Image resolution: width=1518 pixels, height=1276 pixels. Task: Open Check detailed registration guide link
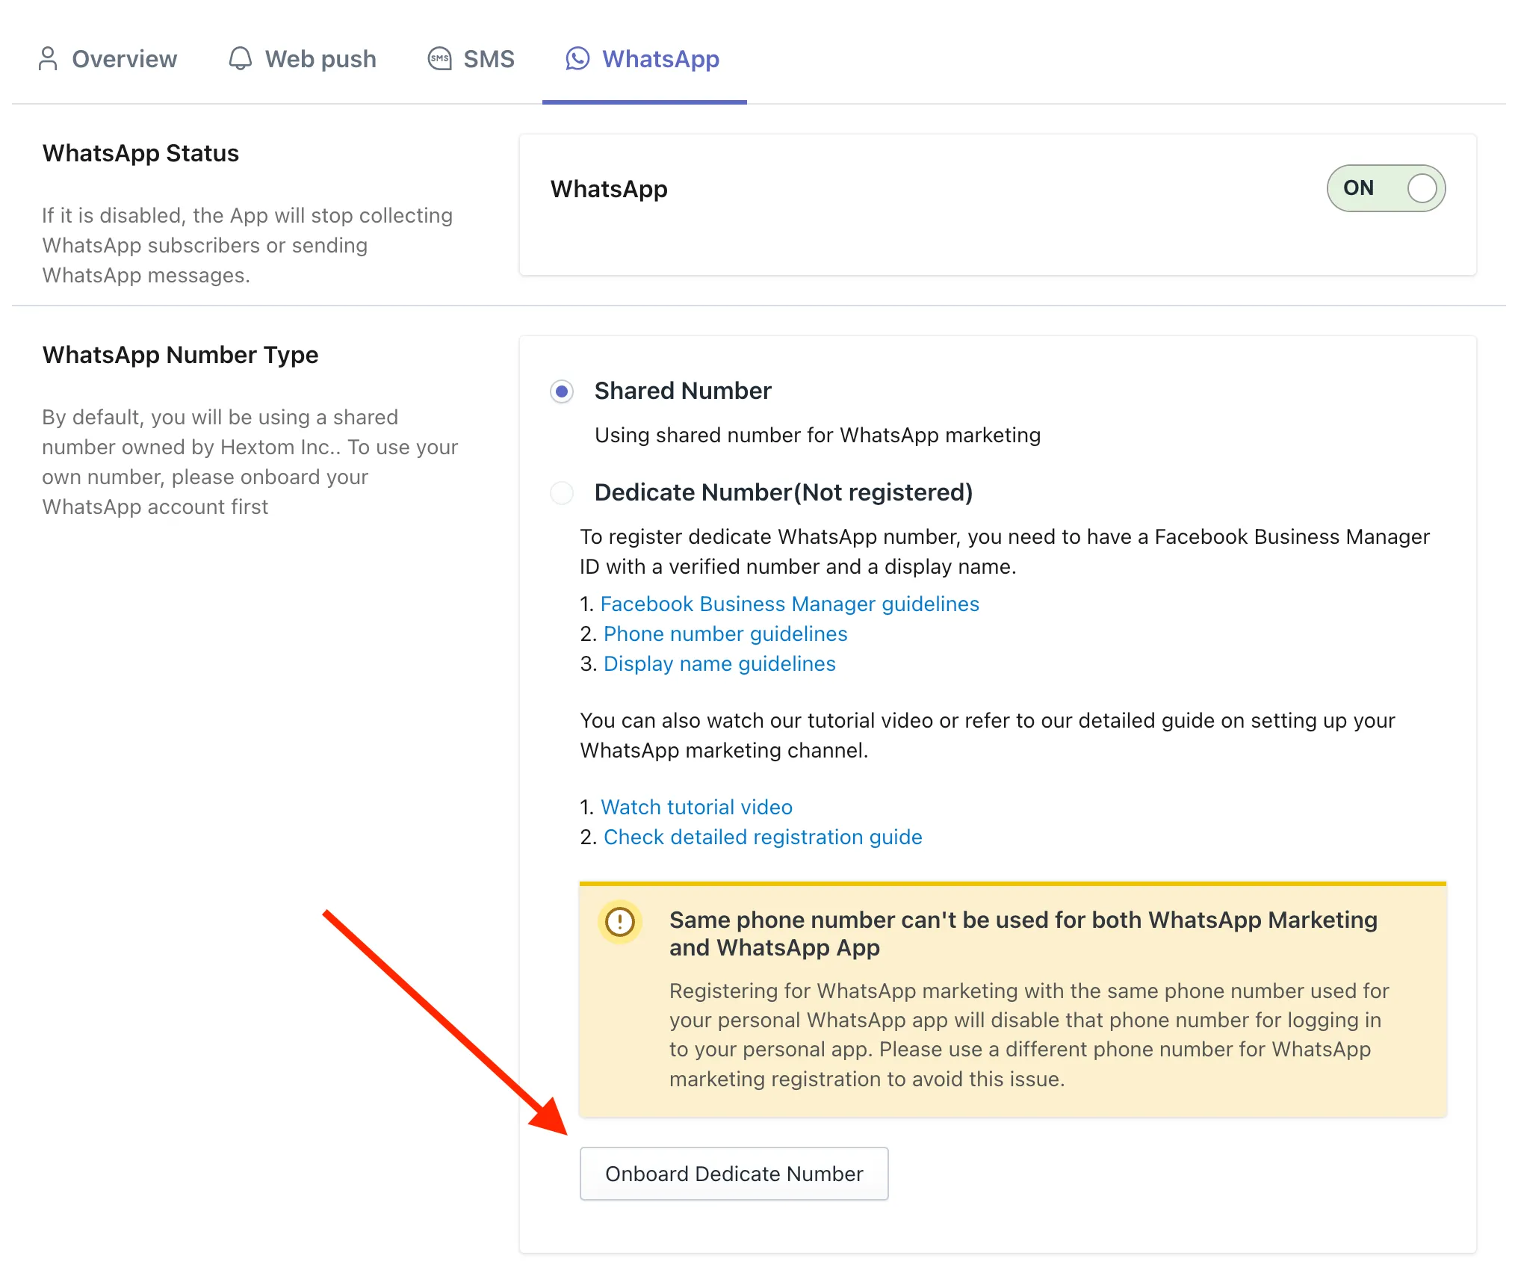[763, 837]
